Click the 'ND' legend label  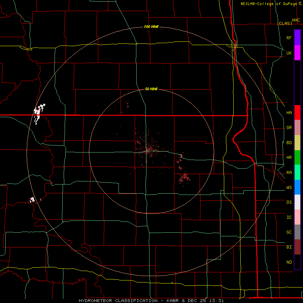pyautogui.click(x=289, y=262)
